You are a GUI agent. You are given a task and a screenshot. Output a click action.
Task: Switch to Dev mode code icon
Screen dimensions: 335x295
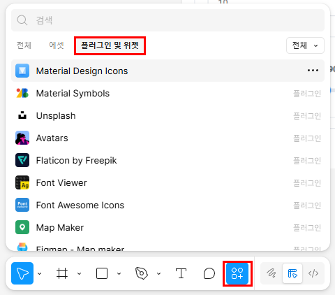pyautogui.click(x=313, y=273)
